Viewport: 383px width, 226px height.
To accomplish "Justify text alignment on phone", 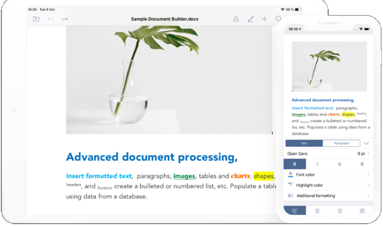I will [362, 211].
